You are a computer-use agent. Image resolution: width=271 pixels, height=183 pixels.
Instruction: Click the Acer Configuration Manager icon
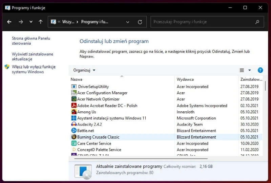pos(74,93)
